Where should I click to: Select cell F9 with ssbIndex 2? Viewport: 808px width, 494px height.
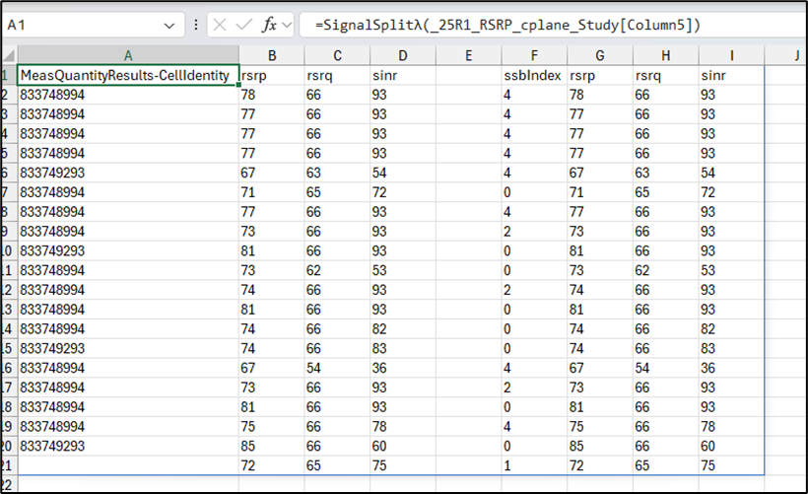click(x=534, y=232)
